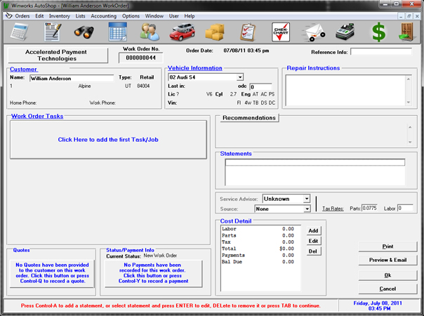
Task: Open the calculator toolbar icon
Action: 19,32
